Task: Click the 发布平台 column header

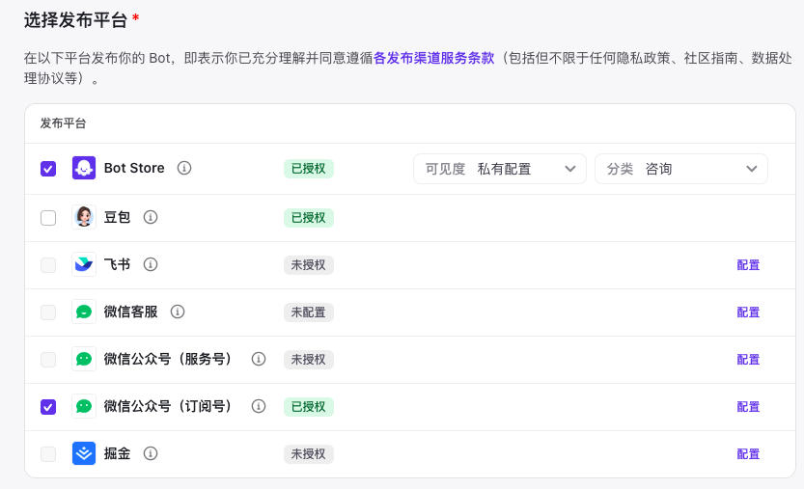Action: [x=63, y=123]
